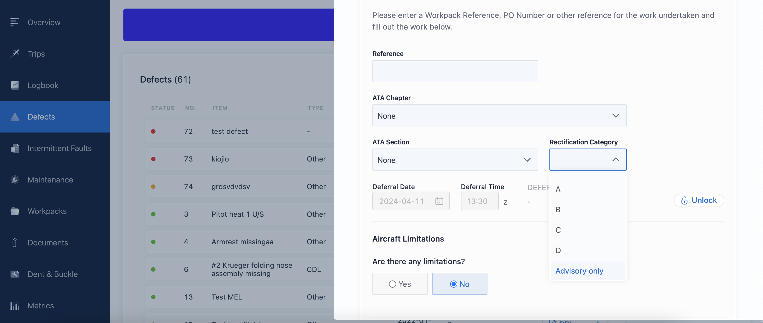
Task: Click the Defects warning triangle icon
Action: (x=14, y=117)
